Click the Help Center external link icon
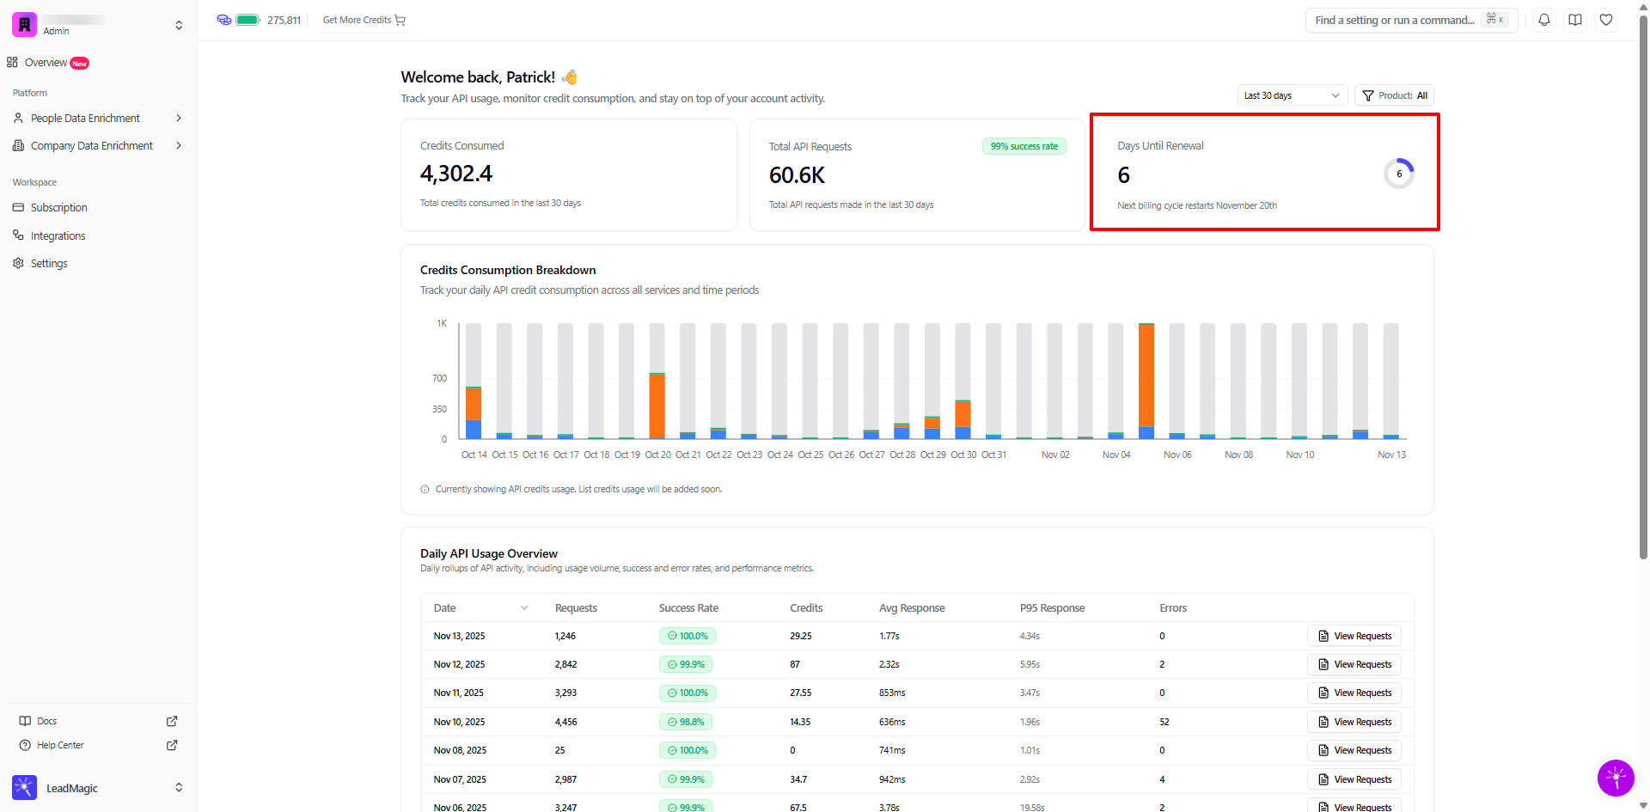1650x812 pixels. click(x=172, y=745)
